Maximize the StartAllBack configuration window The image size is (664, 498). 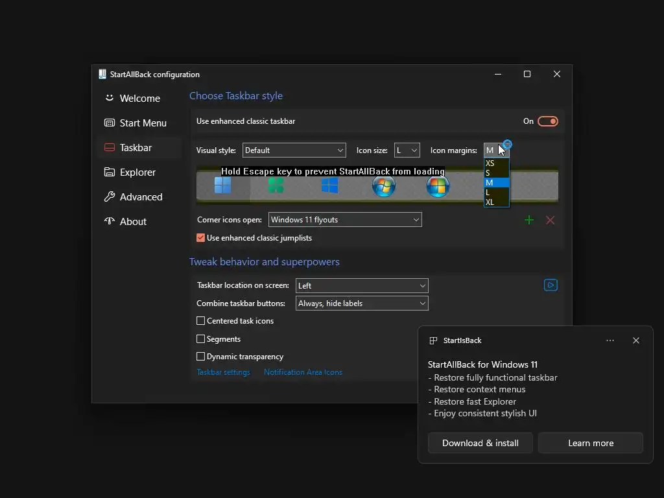(x=527, y=74)
